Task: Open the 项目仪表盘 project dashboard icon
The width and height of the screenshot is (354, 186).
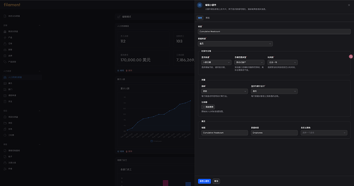Action: pyautogui.click(x=5, y=117)
